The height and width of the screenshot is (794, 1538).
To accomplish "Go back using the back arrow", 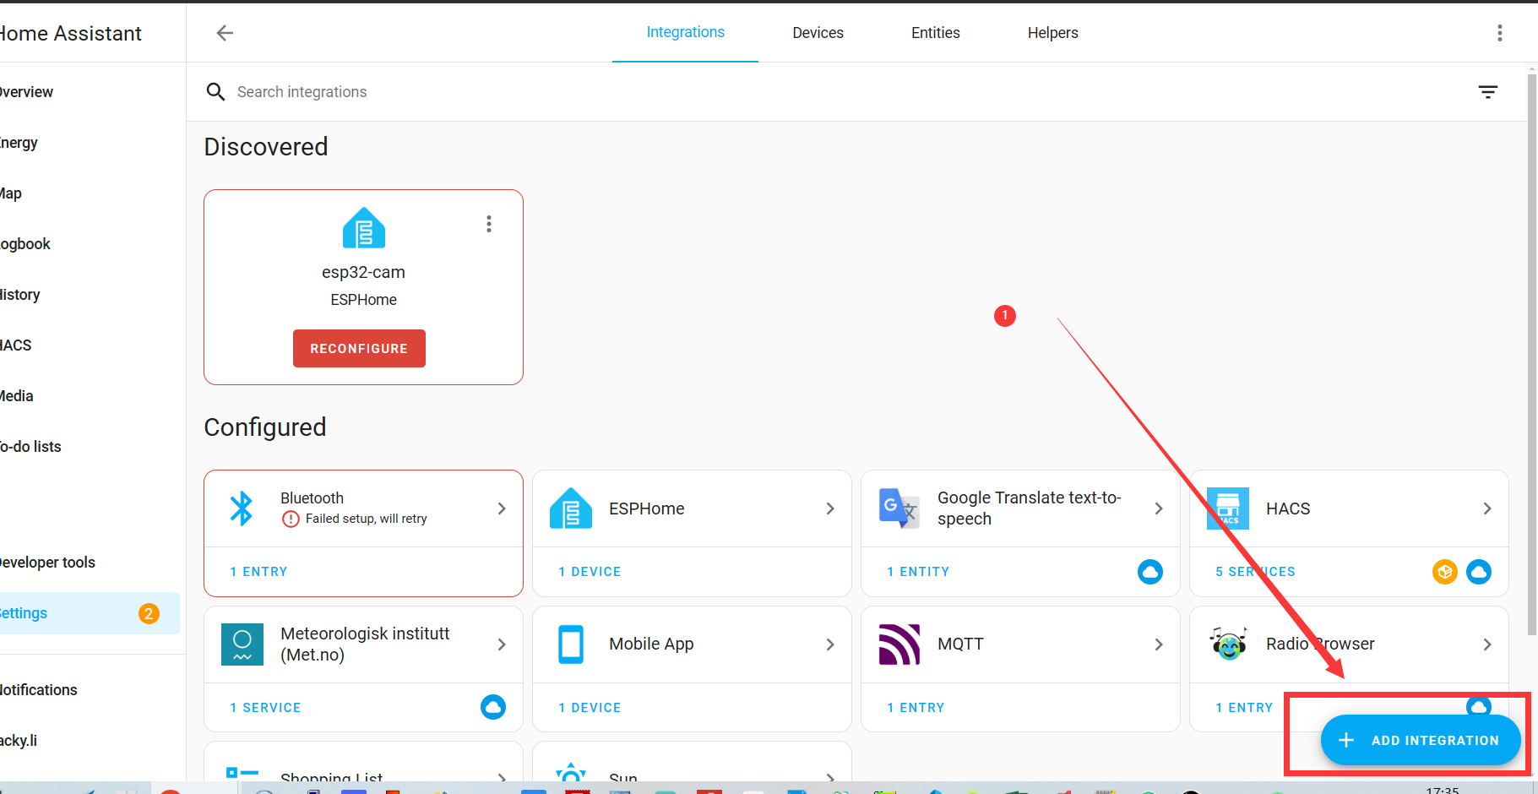I will (x=225, y=33).
